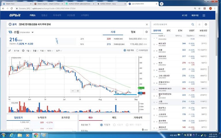
Task: Star the XRP/KRW row as favorite
Action: 154,51
